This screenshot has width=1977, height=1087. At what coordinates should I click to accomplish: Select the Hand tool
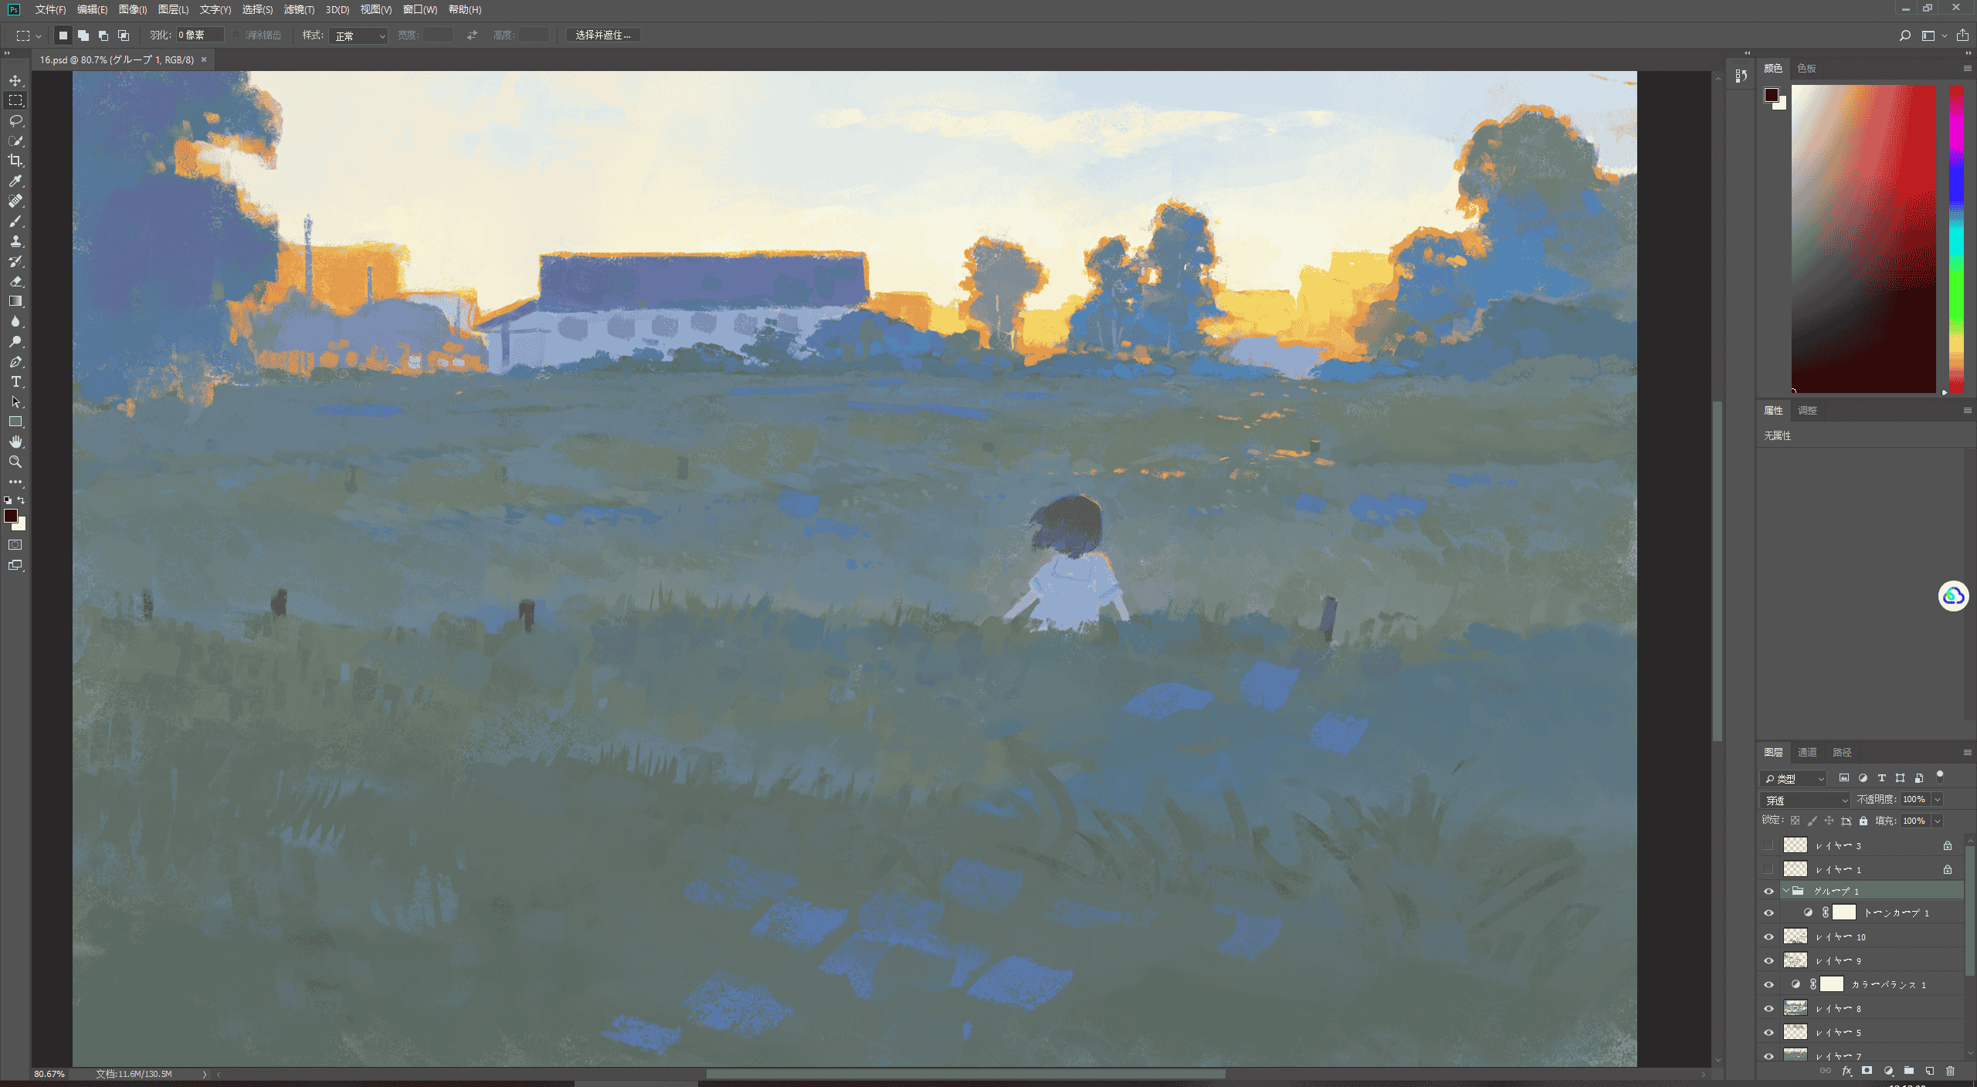(x=15, y=442)
